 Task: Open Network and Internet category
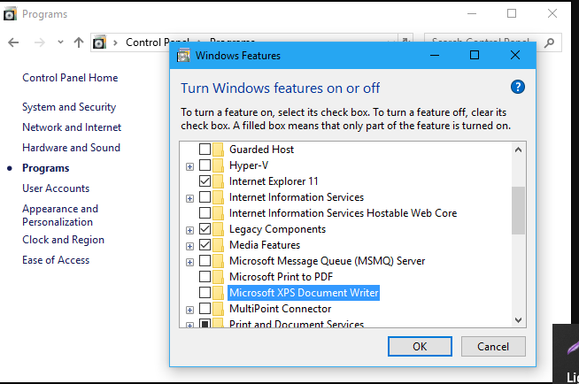(x=72, y=127)
